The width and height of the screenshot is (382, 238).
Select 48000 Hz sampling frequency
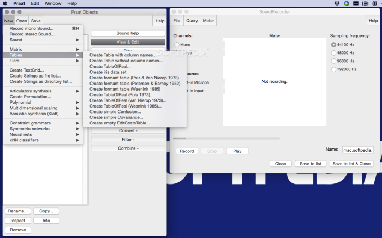(x=333, y=53)
